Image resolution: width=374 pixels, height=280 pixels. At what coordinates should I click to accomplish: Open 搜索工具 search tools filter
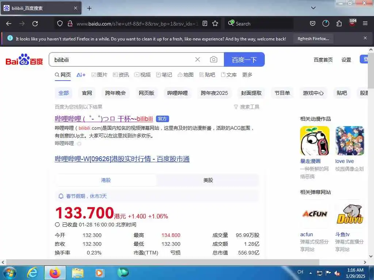pos(247,107)
